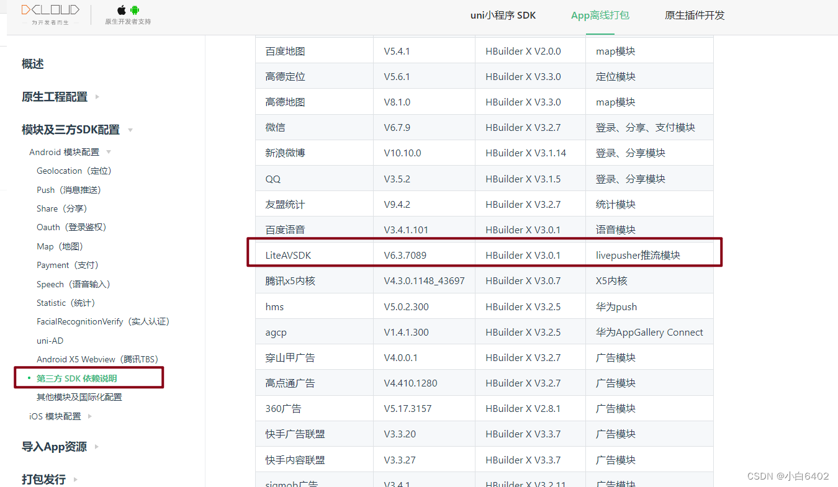This screenshot has height=487, width=838.
Task: Expand iOS 模块配置 arrow
Action: pos(90,416)
